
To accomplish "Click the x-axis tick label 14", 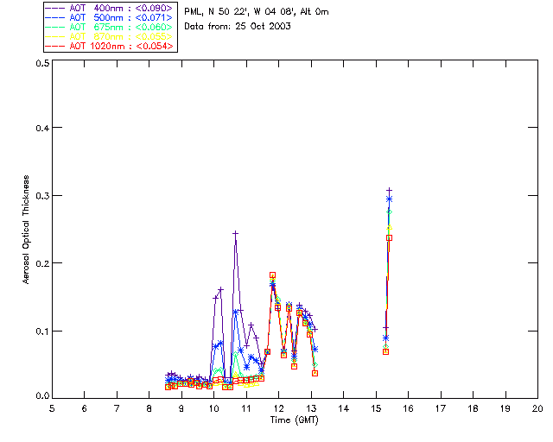I will (x=344, y=408).
